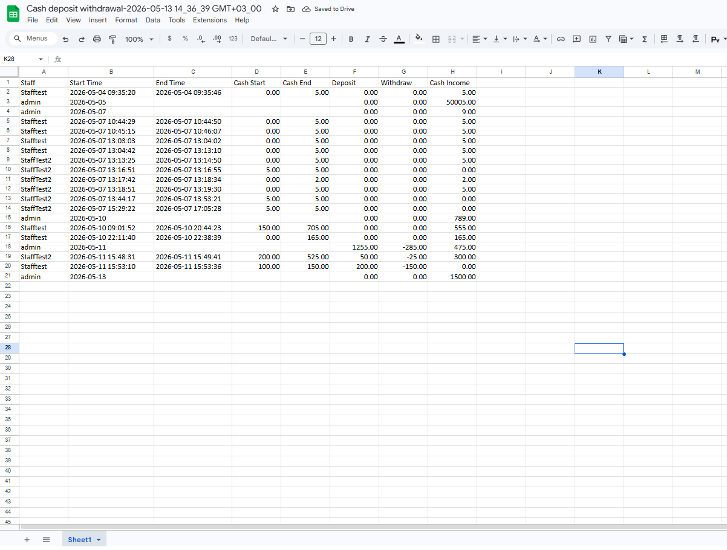Open the Data menu
This screenshot has width=727, height=550.
(153, 20)
